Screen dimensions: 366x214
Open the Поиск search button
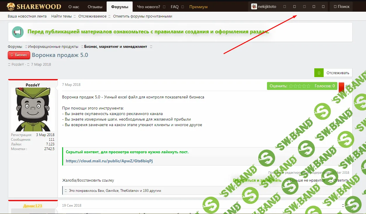click(341, 7)
